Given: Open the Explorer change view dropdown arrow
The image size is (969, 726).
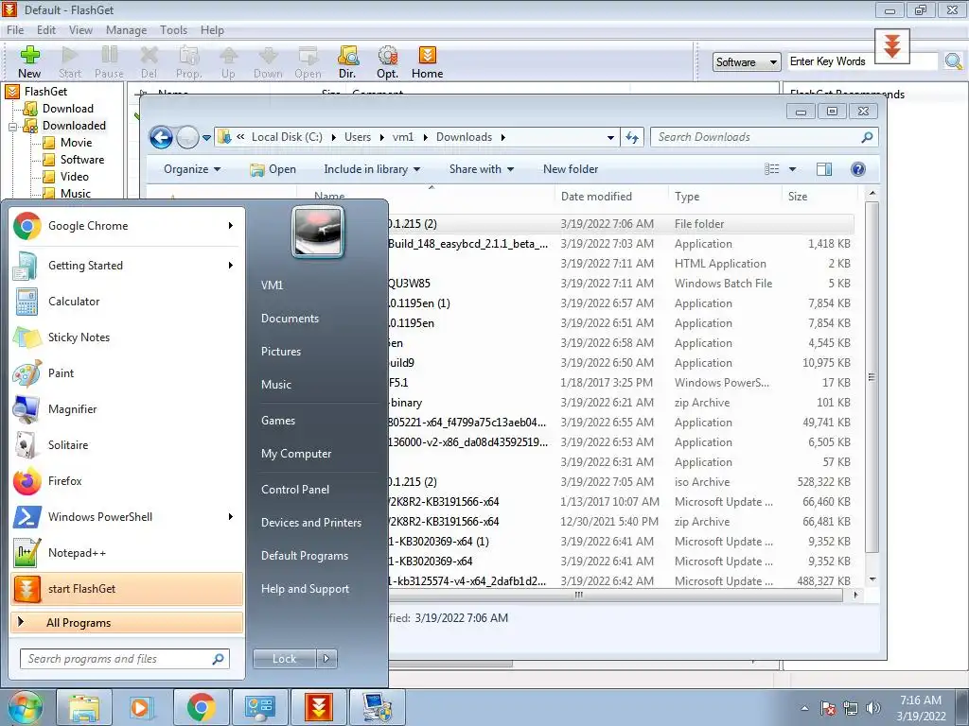Looking at the screenshot, I should point(792,169).
